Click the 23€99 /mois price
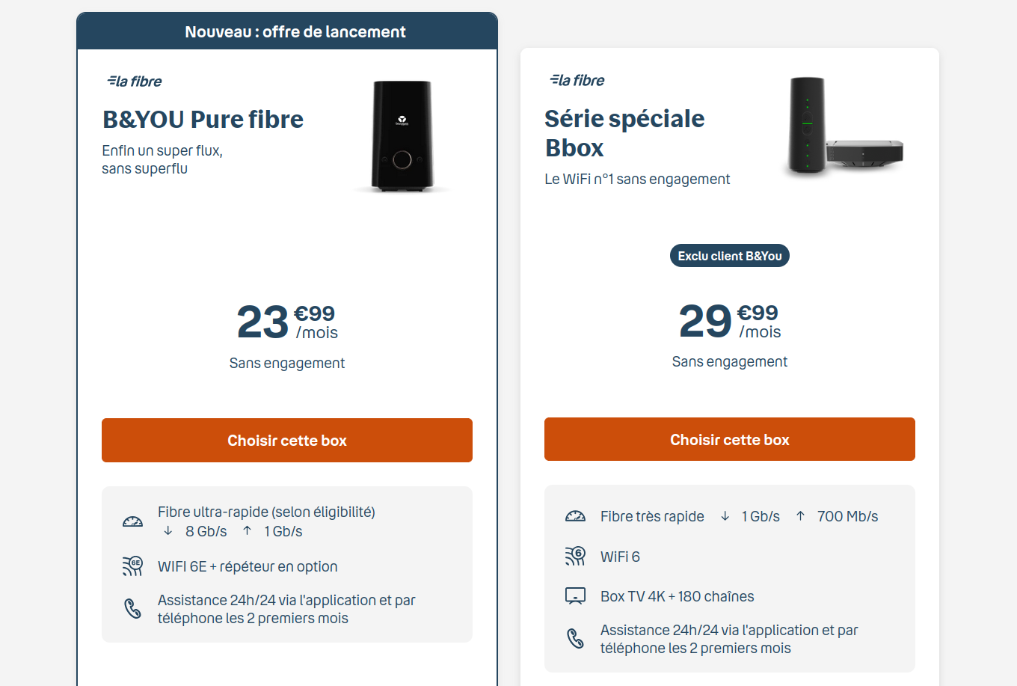This screenshot has width=1017, height=686. tap(287, 322)
